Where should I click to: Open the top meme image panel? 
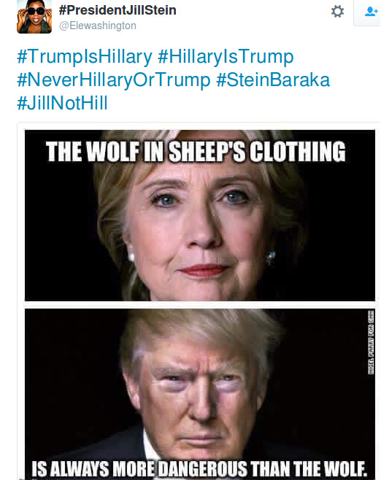pos(200,215)
